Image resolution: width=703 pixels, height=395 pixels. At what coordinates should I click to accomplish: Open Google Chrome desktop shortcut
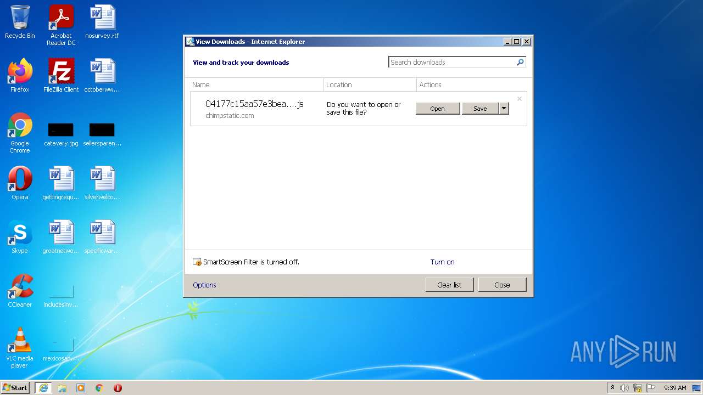pos(20,133)
